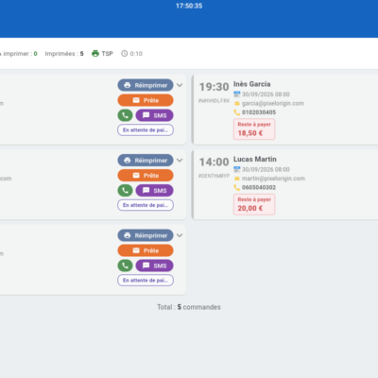Viewport: 378px width, 378px height.
Task: Click 'Reste à payer 20,00 €' badge
Action: (x=254, y=204)
